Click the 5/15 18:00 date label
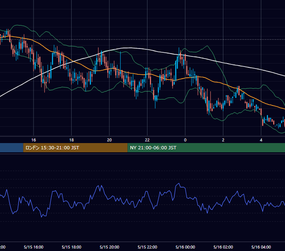The height and width of the screenshot is (251, 285). click(71, 247)
